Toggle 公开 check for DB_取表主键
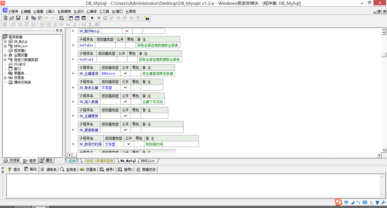Image resolution: width=387 pixels, height=208 pixels. pos(126,87)
